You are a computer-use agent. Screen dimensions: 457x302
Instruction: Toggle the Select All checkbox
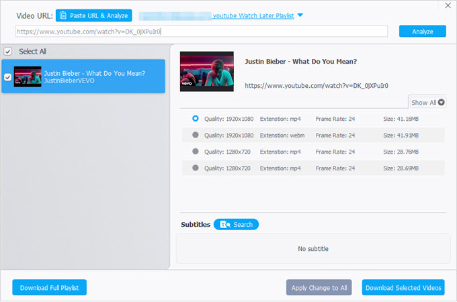pos(8,52)
